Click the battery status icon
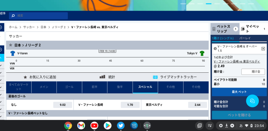 (252, 126)
